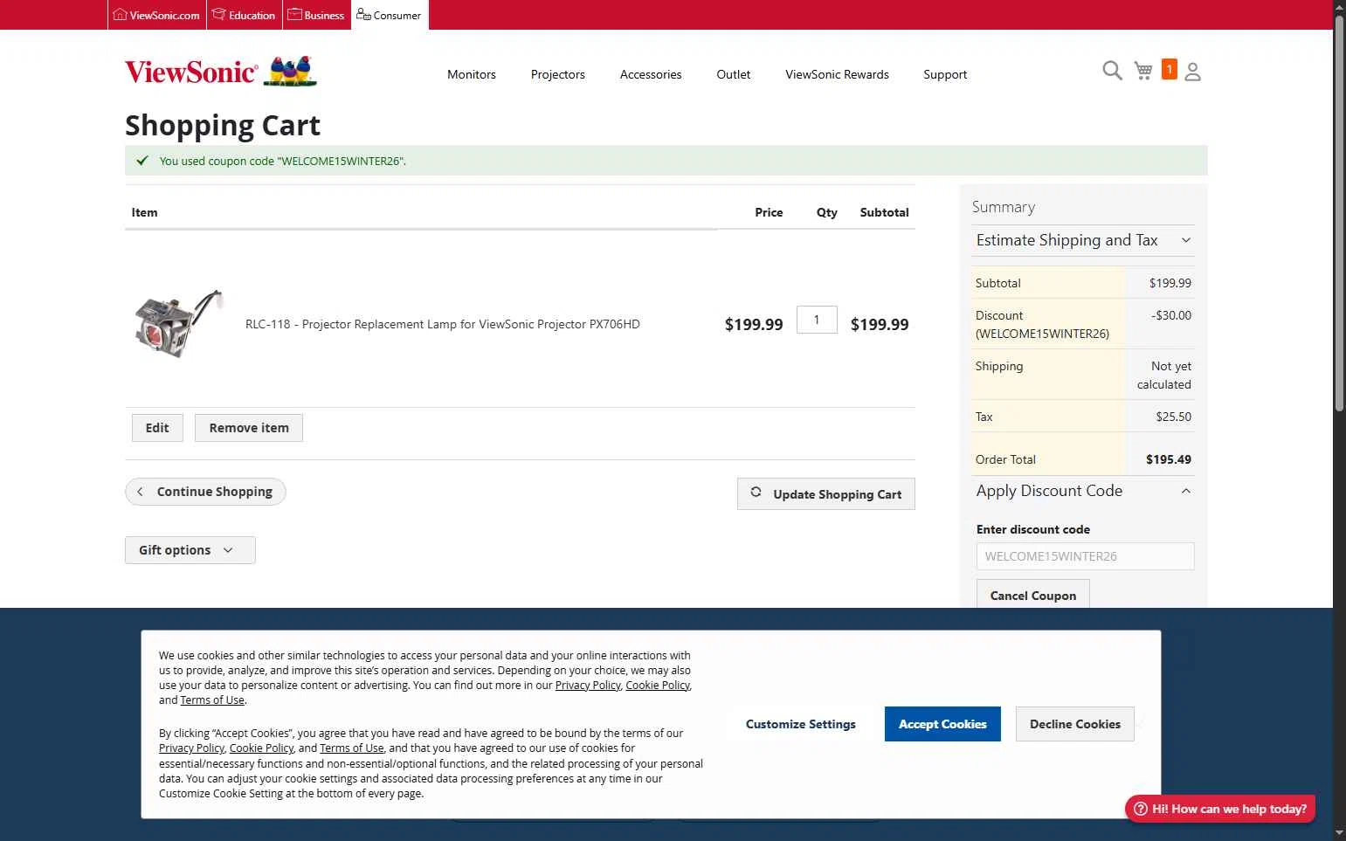Click the Tax $25.50 value
This screenshot has width=1346, height=841.
click(x=1174, y=417)
